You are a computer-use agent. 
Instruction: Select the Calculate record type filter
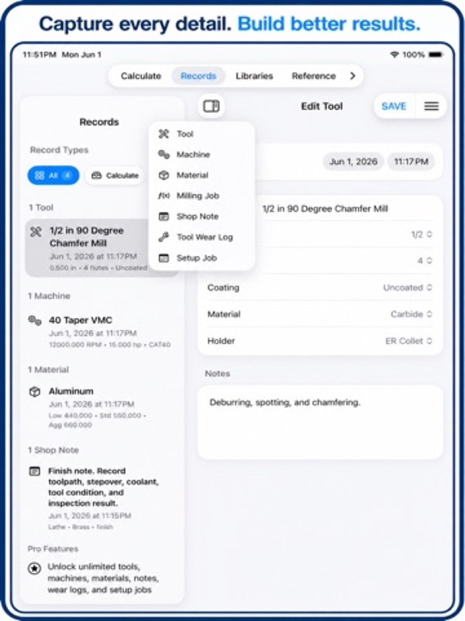(114, 175)
